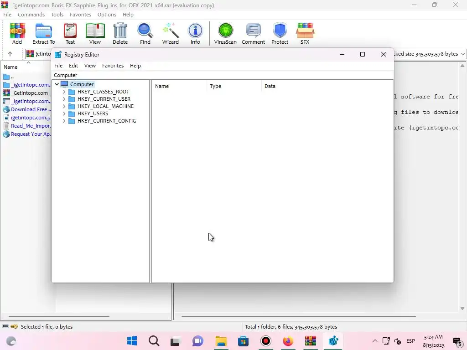Click Extract To in WinRAR toolbar

click(x=43, y=33)
